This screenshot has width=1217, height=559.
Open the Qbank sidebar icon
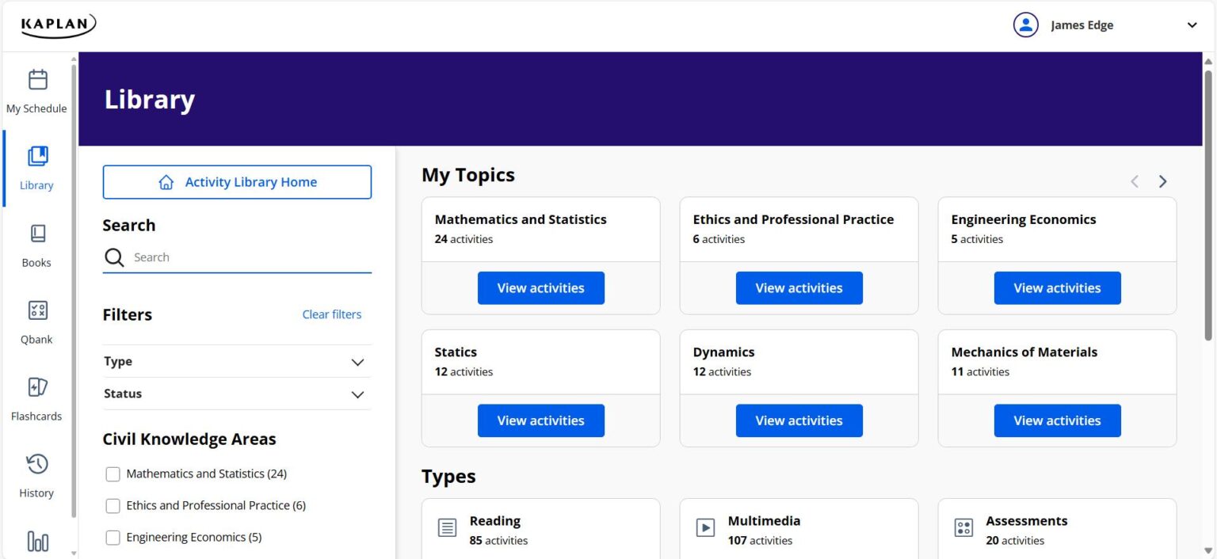37,310
